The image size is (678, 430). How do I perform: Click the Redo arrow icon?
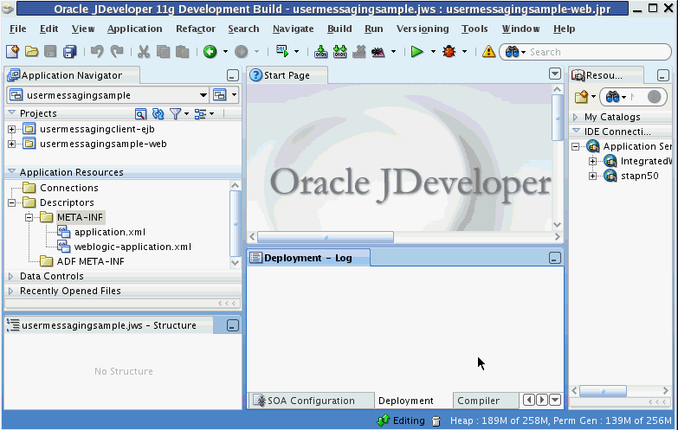117,52
